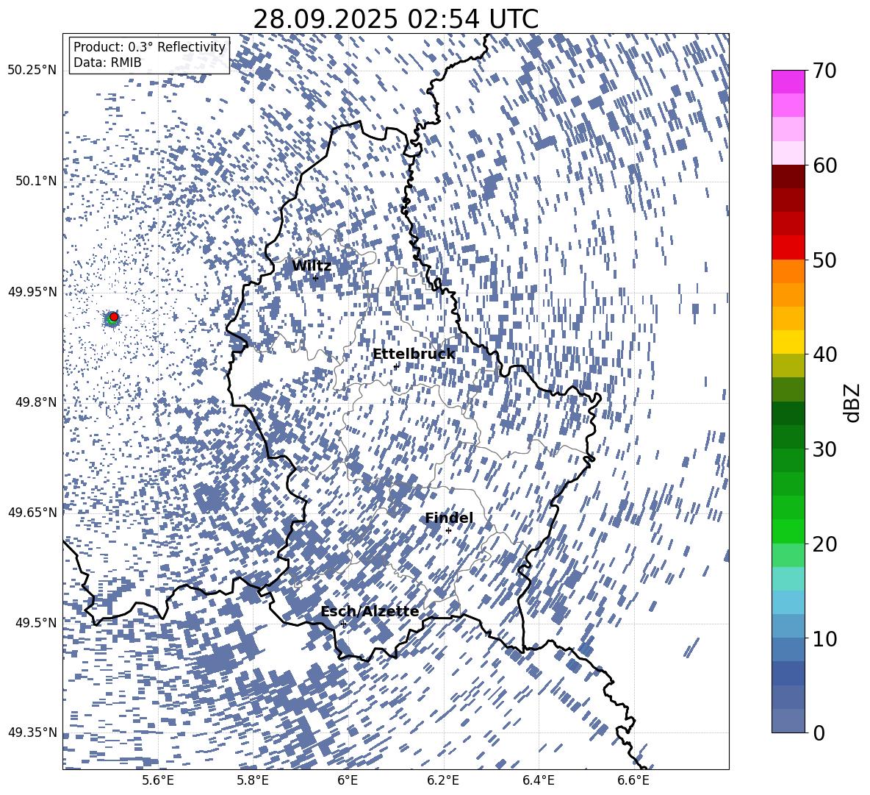Image resolution: width=870 pixels, height=795 pixels.
Task: Click the dBZ colorbar axis label
Action: coord(851,402)
